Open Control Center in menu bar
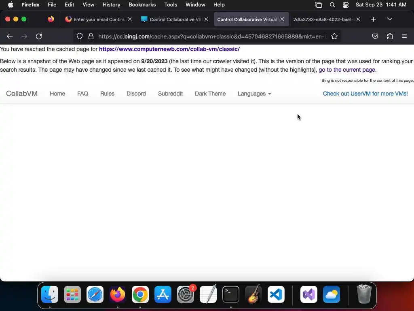Screen dimensions: 414x311 (x=346, y=5)
